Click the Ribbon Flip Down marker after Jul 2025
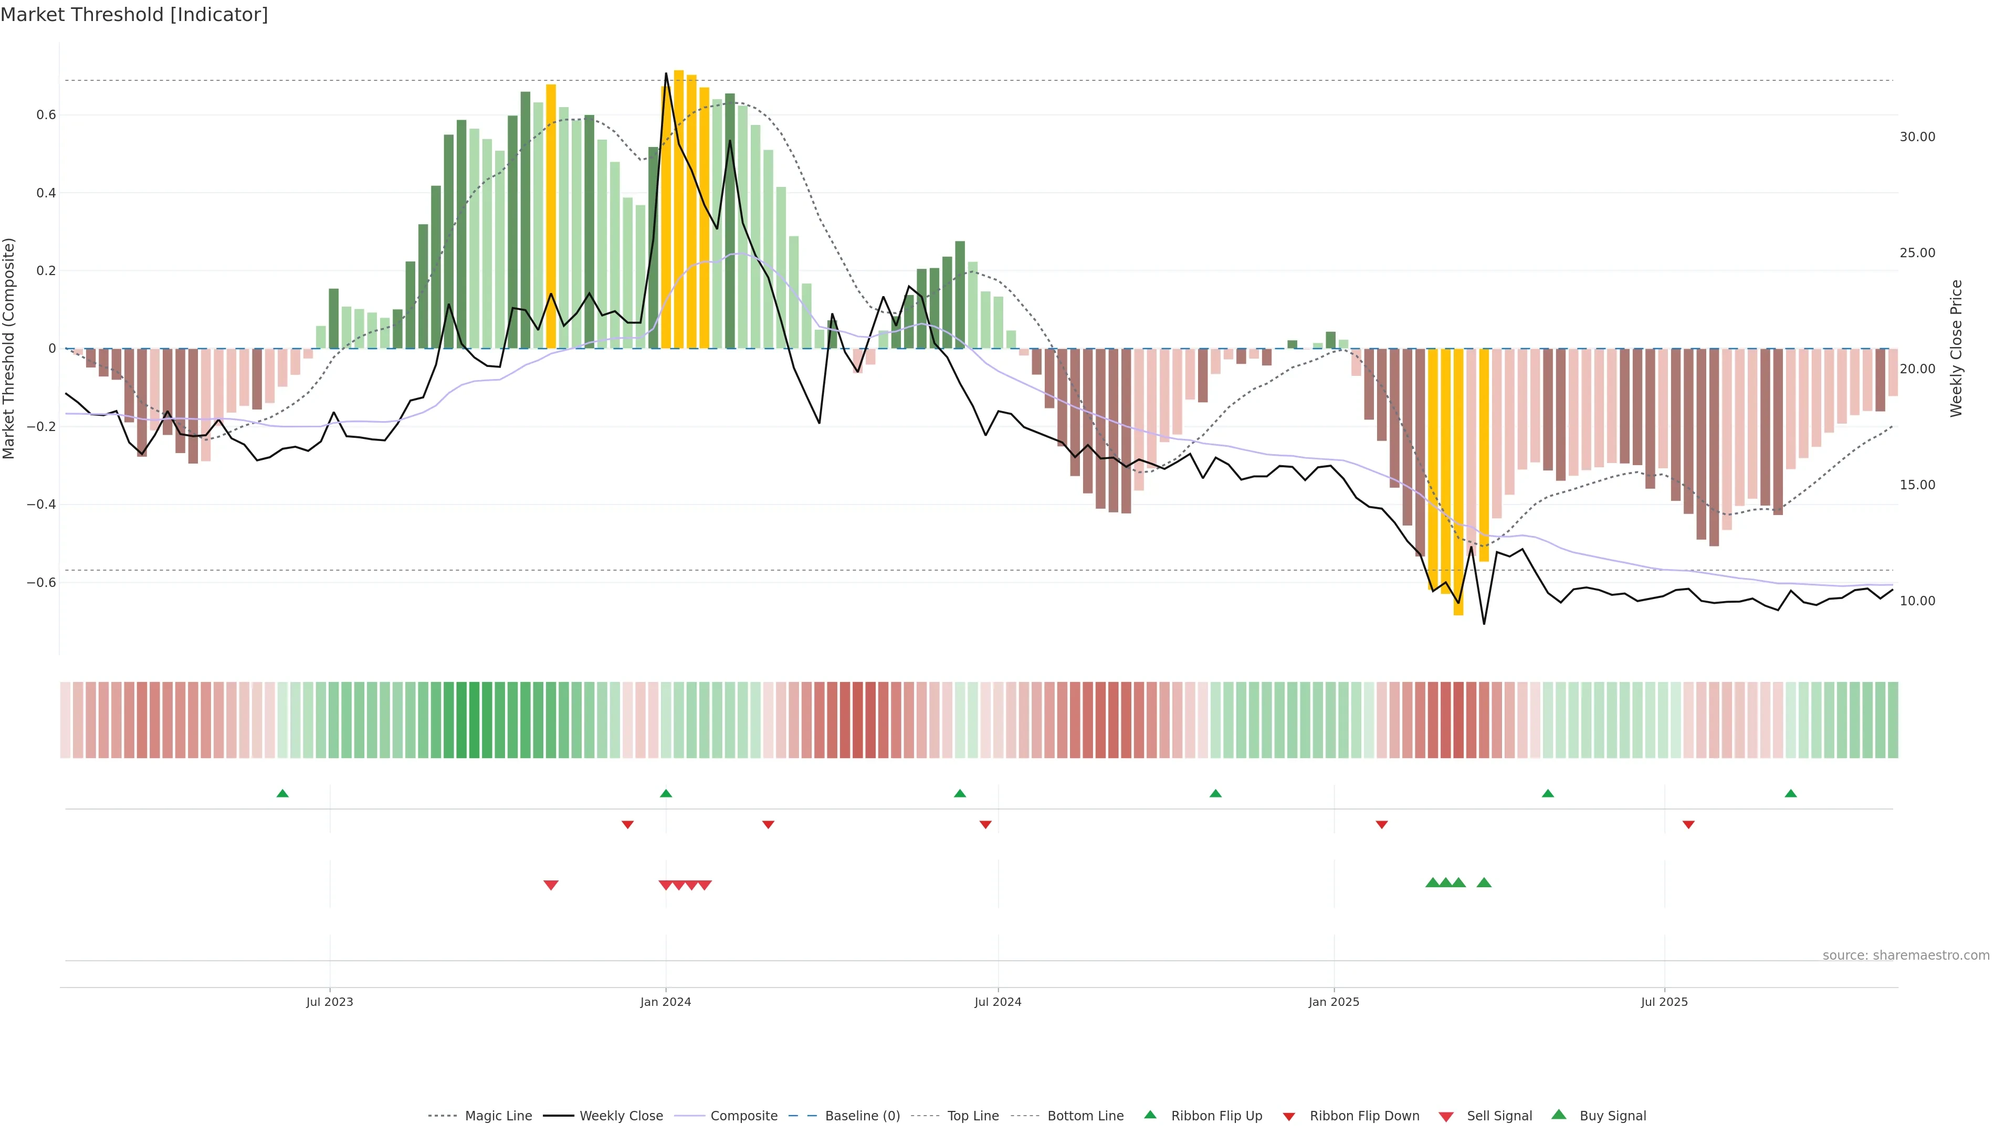Image resolution: width=2016 pixels, height=1134 pixels. coord(1688,825)
